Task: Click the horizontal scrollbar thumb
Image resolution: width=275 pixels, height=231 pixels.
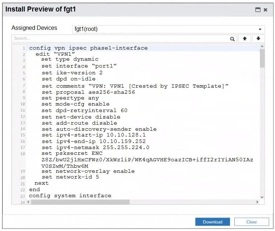Action: [x=80, y=202]
